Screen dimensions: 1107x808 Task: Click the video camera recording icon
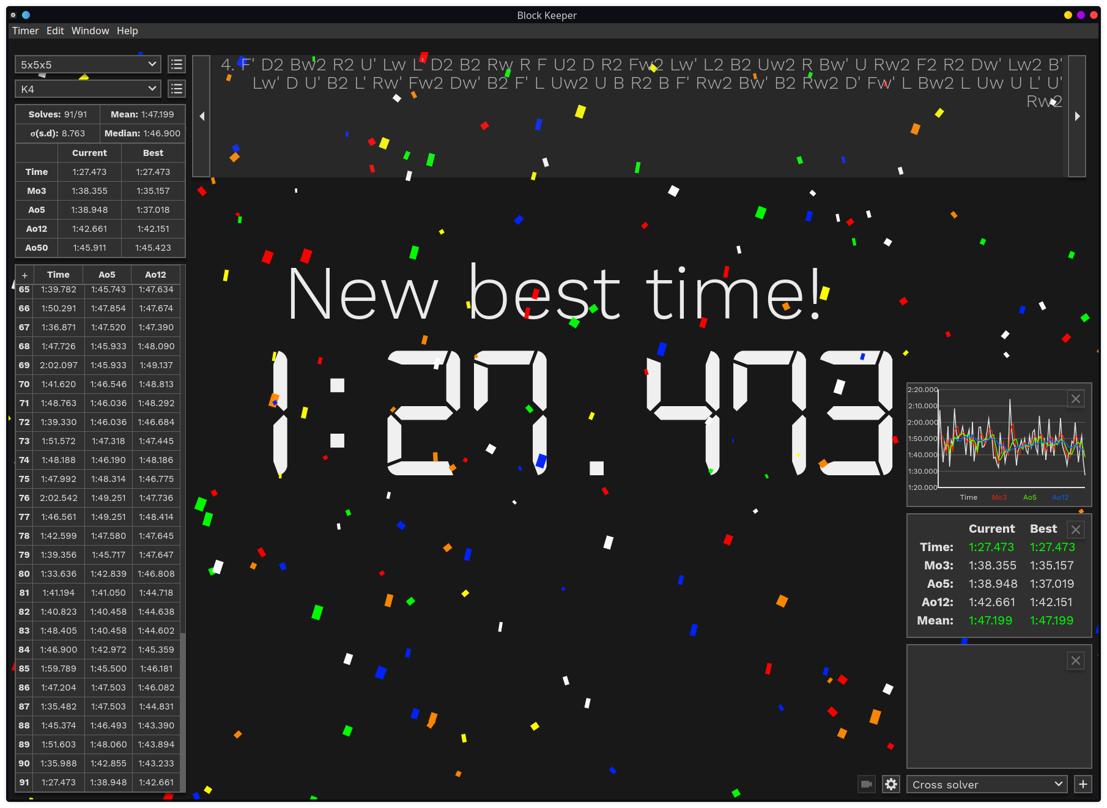(x=867, y=784)
